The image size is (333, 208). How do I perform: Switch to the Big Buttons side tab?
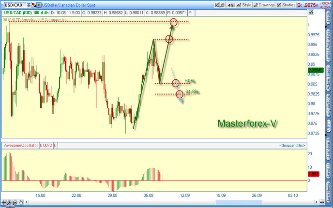pos(328,105)
